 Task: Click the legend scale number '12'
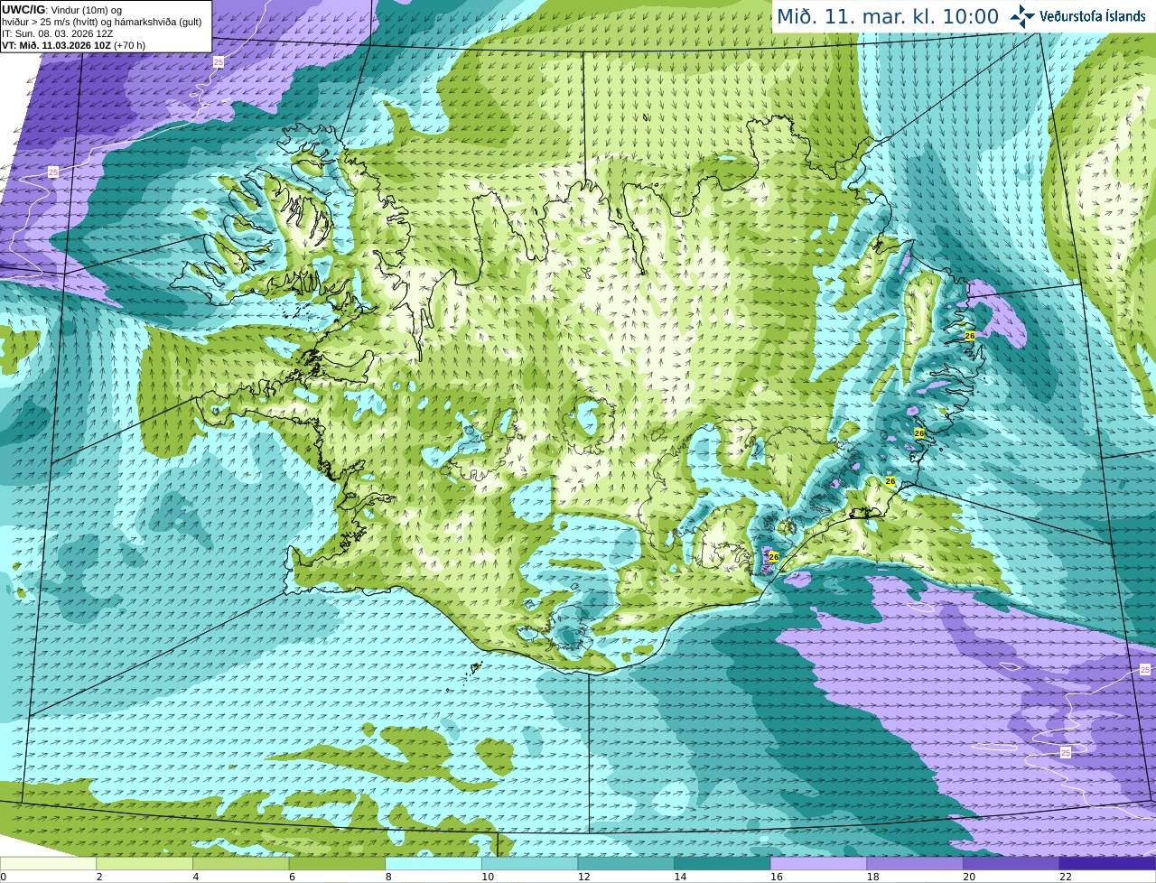[583, 877]
